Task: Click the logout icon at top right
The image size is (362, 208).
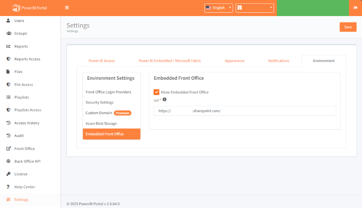Action: coord(355,8)
